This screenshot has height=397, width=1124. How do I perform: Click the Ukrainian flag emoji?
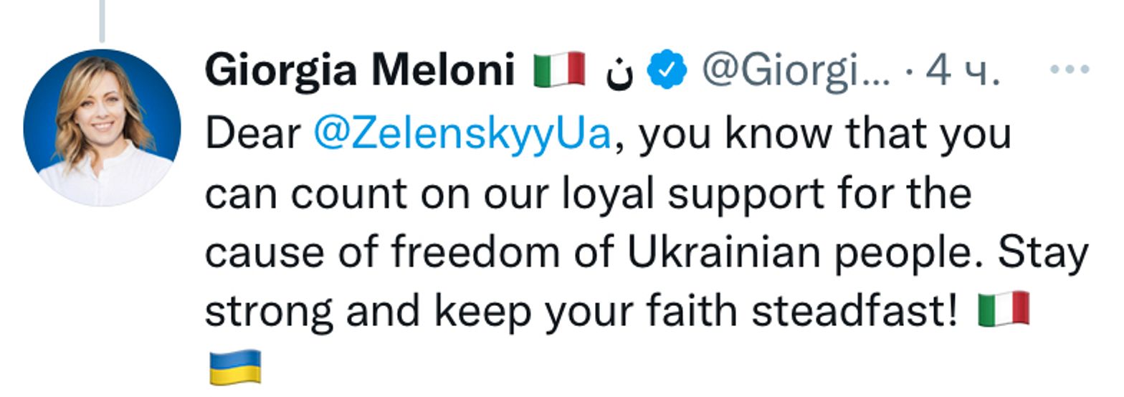coord(235,366)
